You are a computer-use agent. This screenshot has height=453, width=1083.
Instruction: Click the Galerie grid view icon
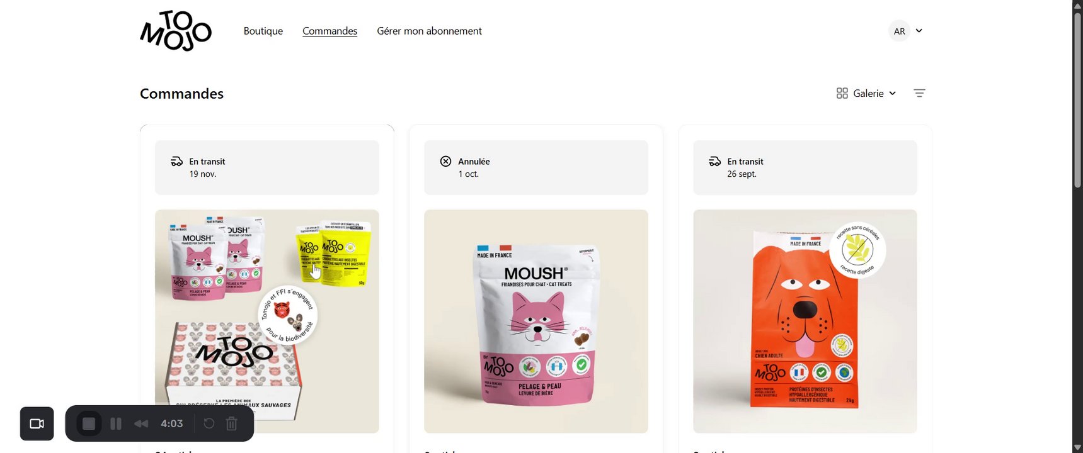[x=842, y=93]
